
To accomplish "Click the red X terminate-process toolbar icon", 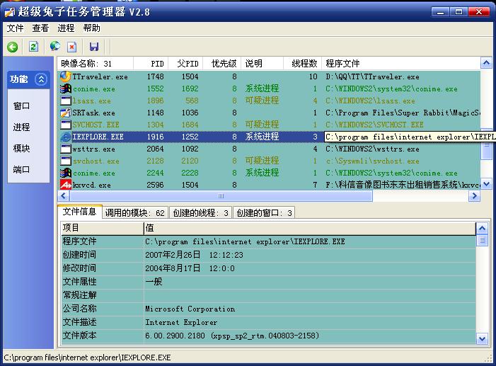I will (71, 47).
